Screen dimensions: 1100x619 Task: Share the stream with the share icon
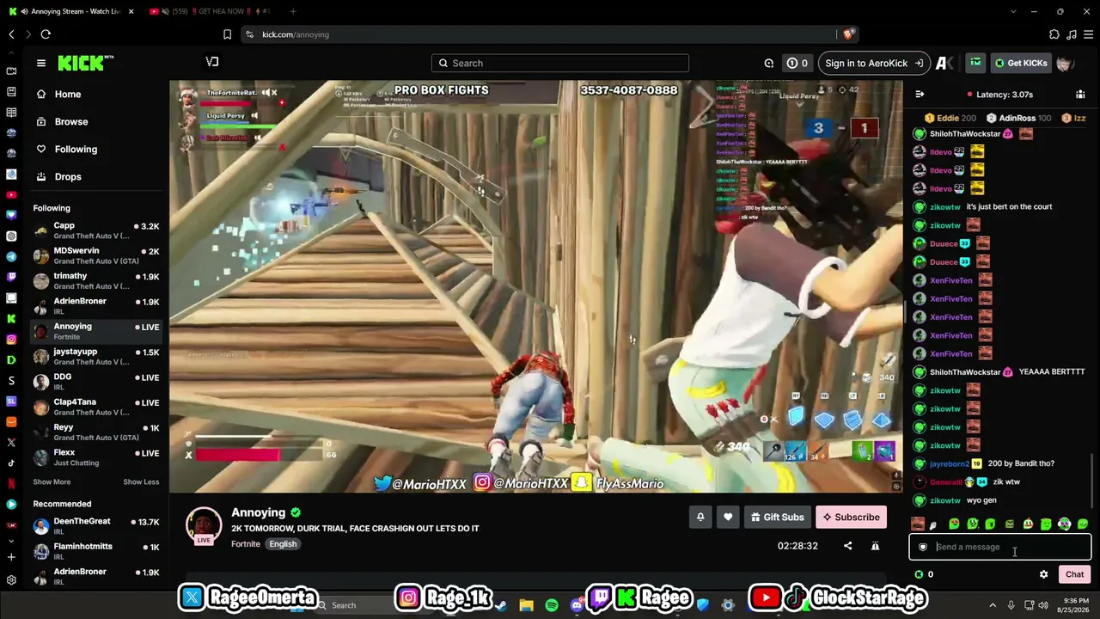[x=848, y=546]
